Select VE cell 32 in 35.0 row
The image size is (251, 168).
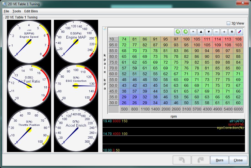coord(145,97)
